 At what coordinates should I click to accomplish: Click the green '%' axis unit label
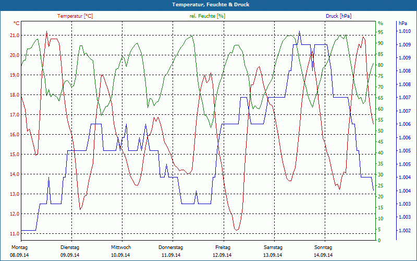[x=381, y=23]
